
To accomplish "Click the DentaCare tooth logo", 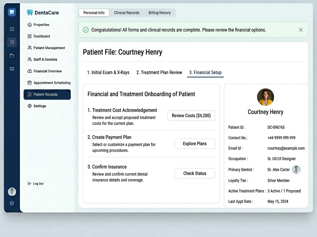I will point(30,12).
